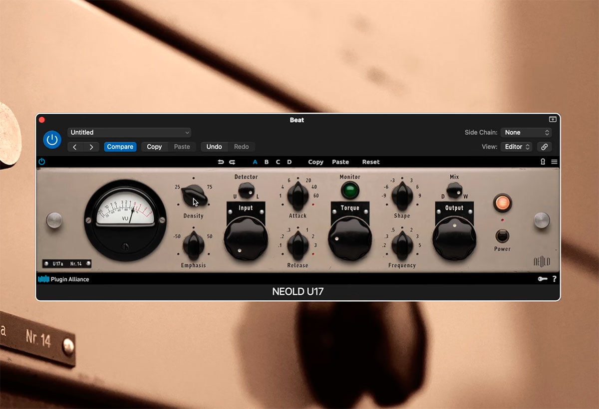Image resolution: width=599 pixels, height=409 pixels.
Task: Click the Attack knob
Action: tap(298, 196)
